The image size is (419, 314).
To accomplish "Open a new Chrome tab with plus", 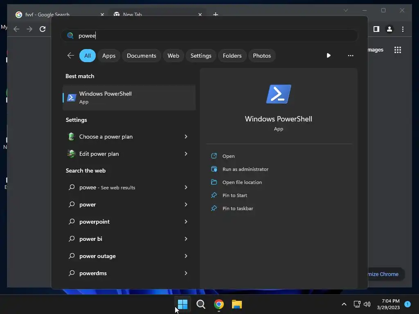I will (x=216, y=14).
